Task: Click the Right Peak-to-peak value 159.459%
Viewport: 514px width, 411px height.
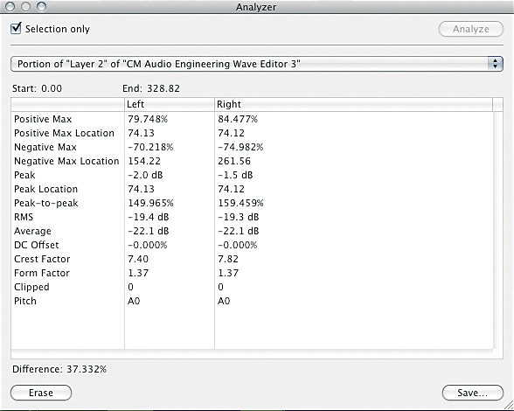Action: click(x=240, y=203)
